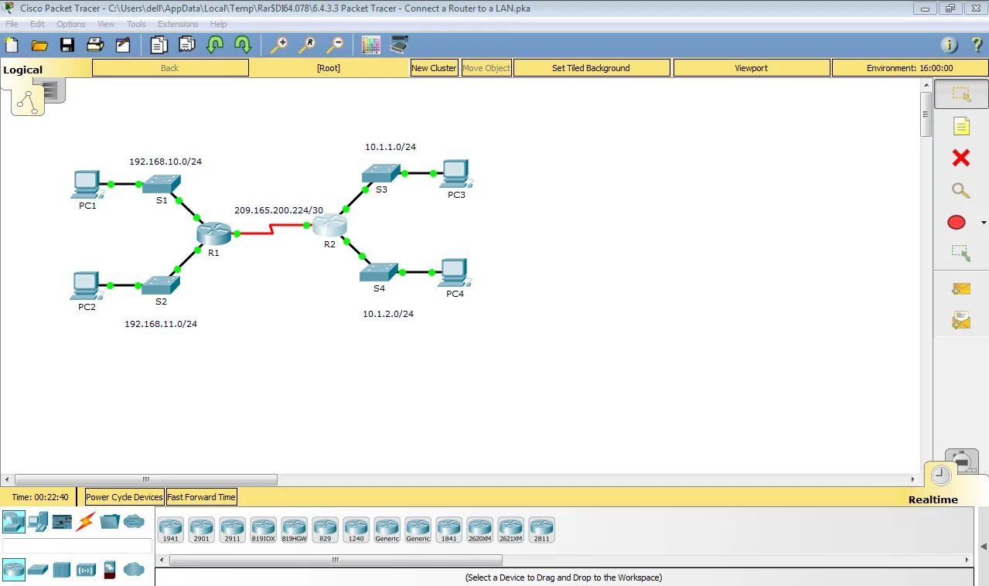The image size is (989, 586).
Task: Click the Undo green arrow
Action: [214, 45]
